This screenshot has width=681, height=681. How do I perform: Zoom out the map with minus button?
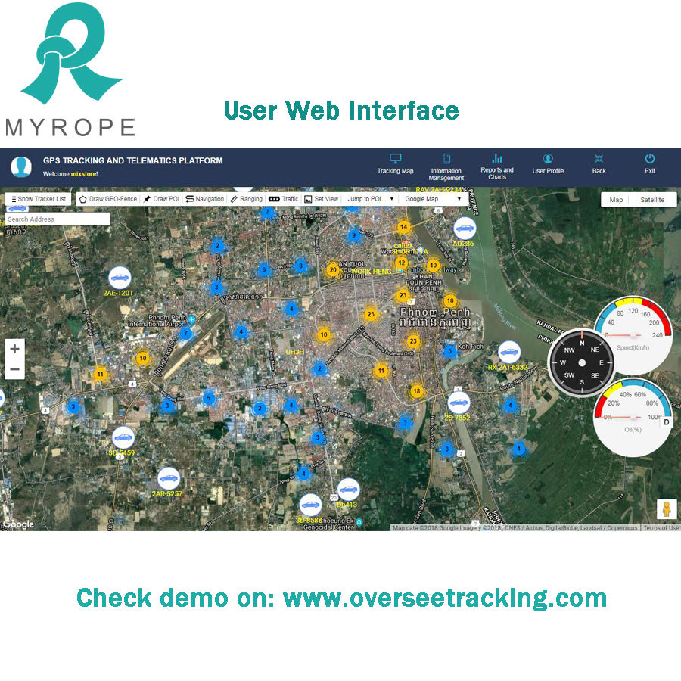pos(15,369)
